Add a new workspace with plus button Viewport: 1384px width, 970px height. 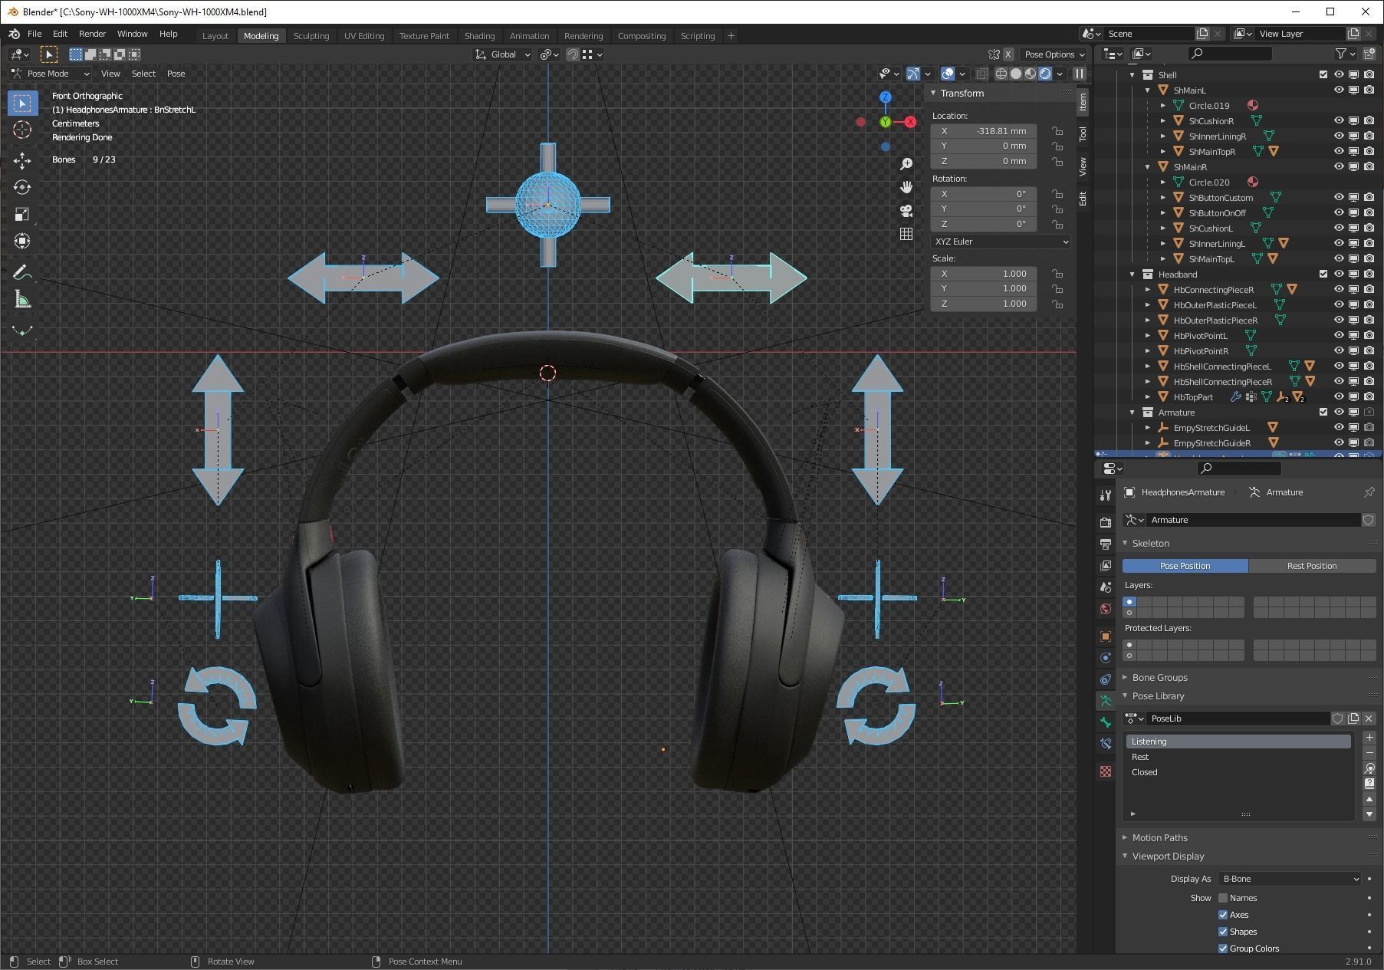coord(731,36)
